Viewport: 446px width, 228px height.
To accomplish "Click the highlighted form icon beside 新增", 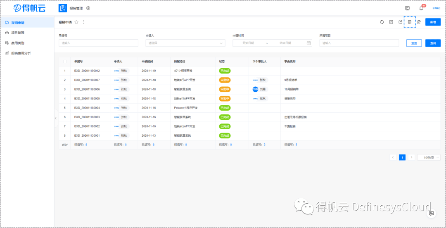I will 410,22.
